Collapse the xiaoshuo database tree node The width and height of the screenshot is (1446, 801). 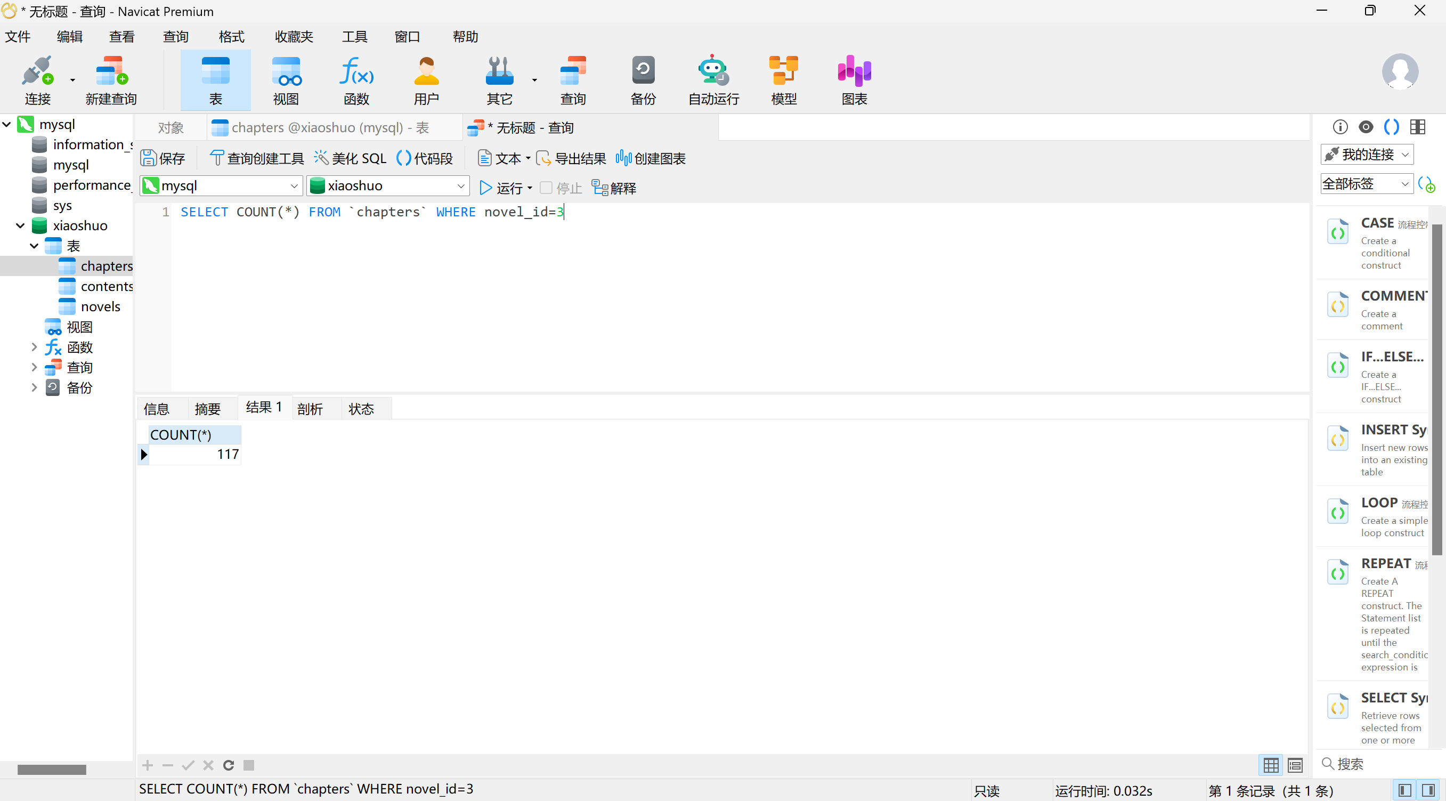click(x=20, y=225)
